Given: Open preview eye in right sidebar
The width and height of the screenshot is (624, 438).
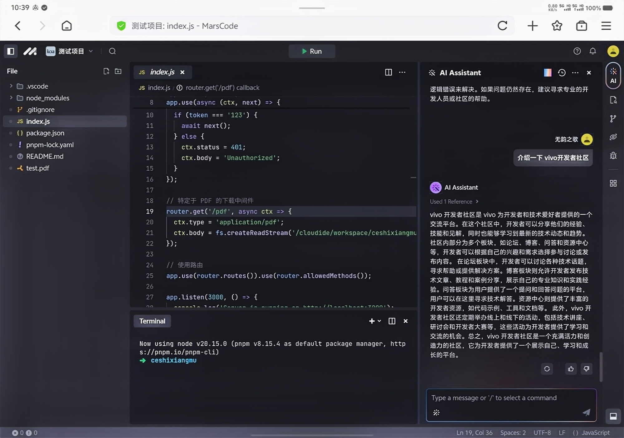Looking at the screenshot, I should pyautogui.click(x=613, y=137).
